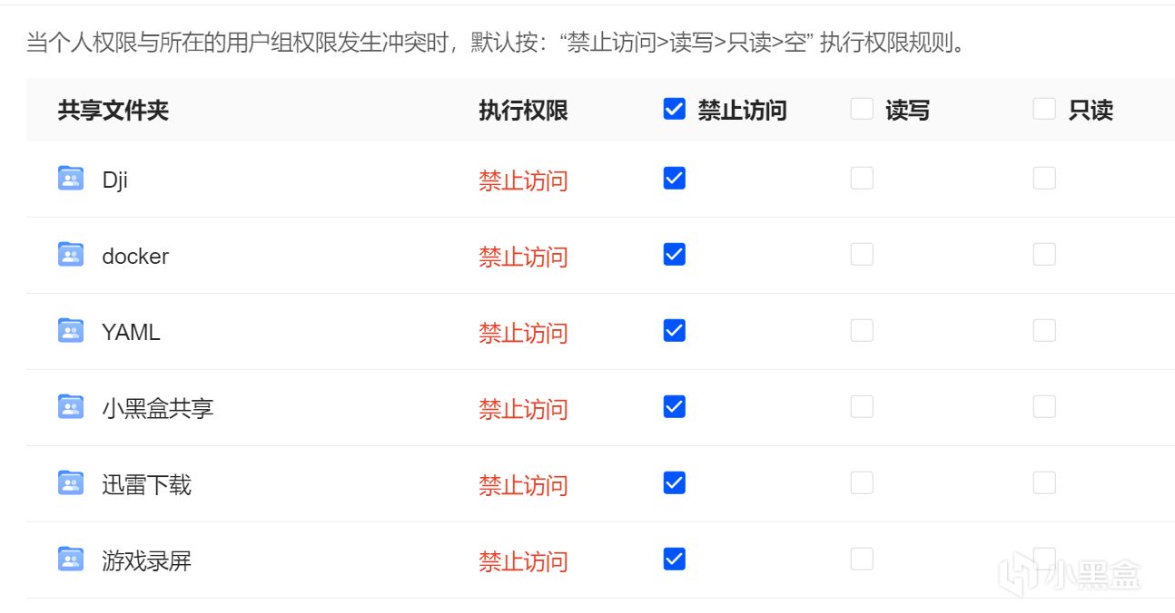This screenshot has width=1175, height=613.
Task: Click the 迅雷下载 folder icon
Action: (x=71, y=483)
